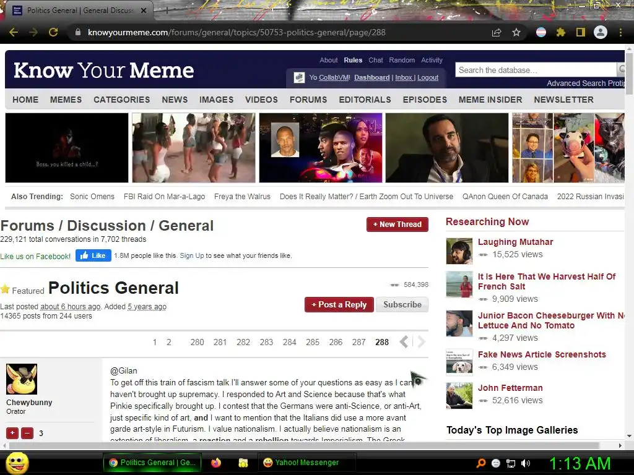The height and width of the screenshot is (475, 634).
Task: Open trending topic Freya the Walrus
Action: coord(242,196)
